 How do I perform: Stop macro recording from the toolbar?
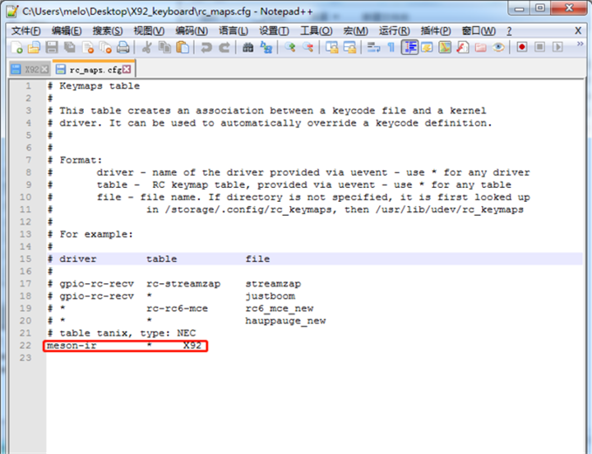(x=540, y=48)
